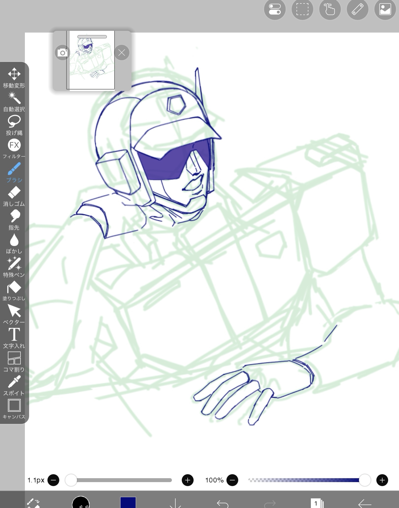This screenshot has width=399, height=508.
Task: Close the reference window with X
Action: point(122,53)
